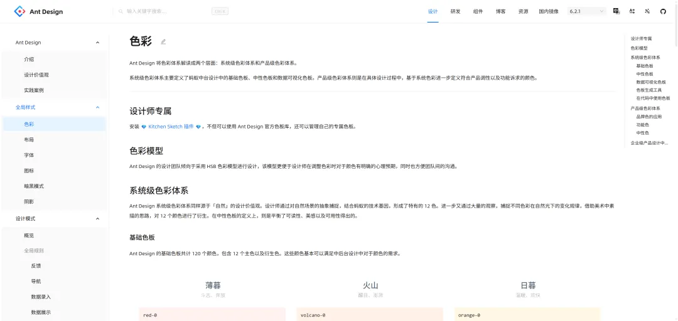Open 实践案例 in the sidebar
The width and height of the screenshot is (678, 321).
tap(54, 91)
